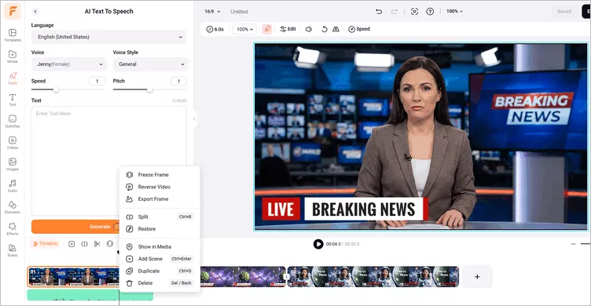Open the top bar 100% zoom dropdown
Viewport: 591px width, 306px height.
click(454, 11)
